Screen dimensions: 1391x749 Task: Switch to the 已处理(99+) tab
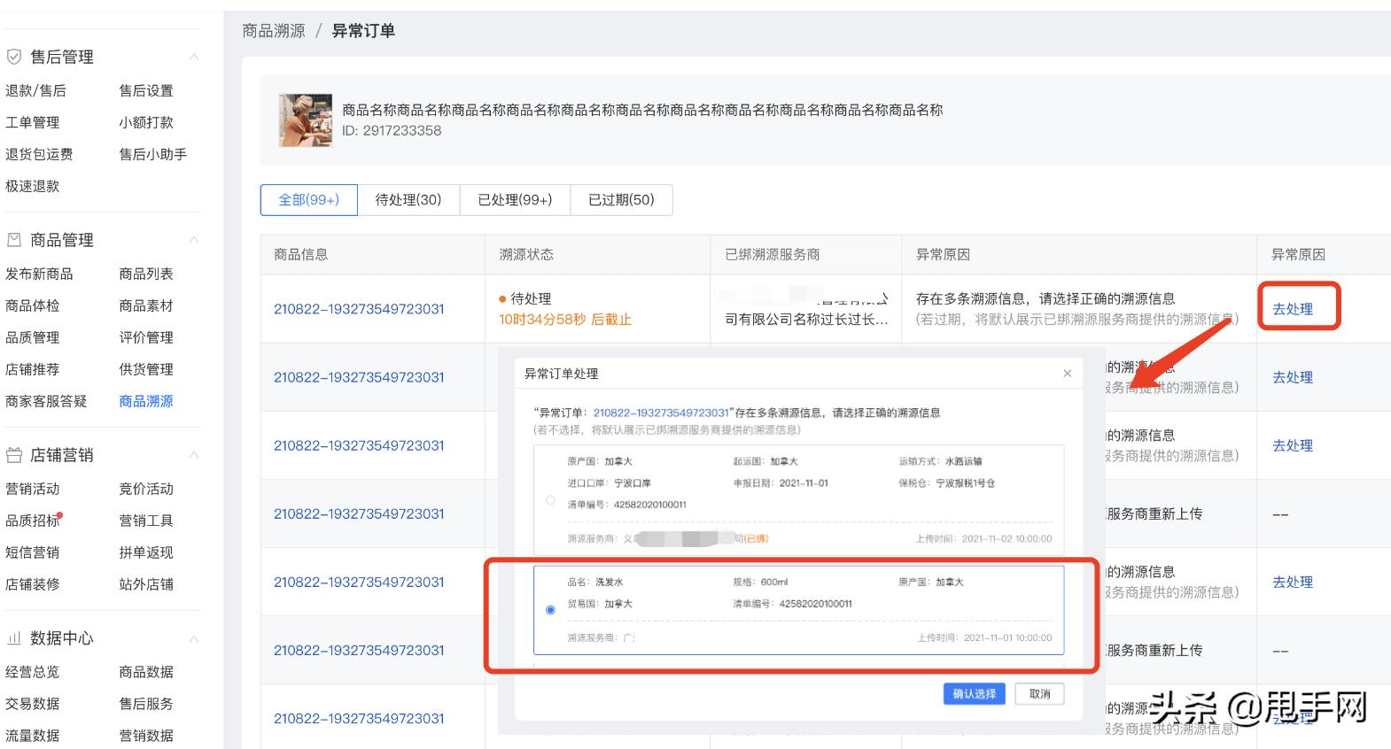pyautogui.click(x=515, y=200)
